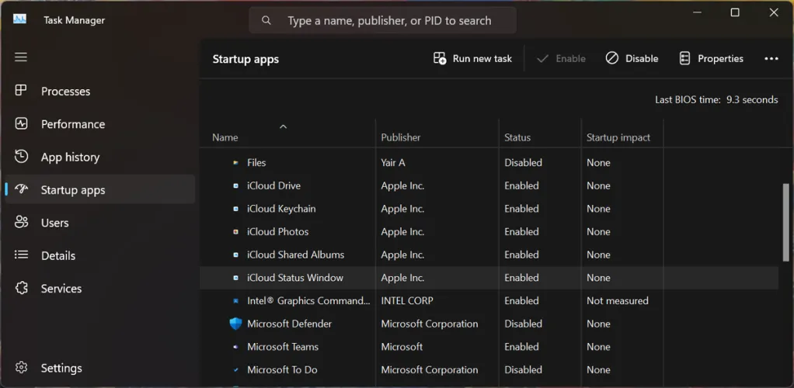
Task: Open Settings via gear icon
Action: pos(22,368)
